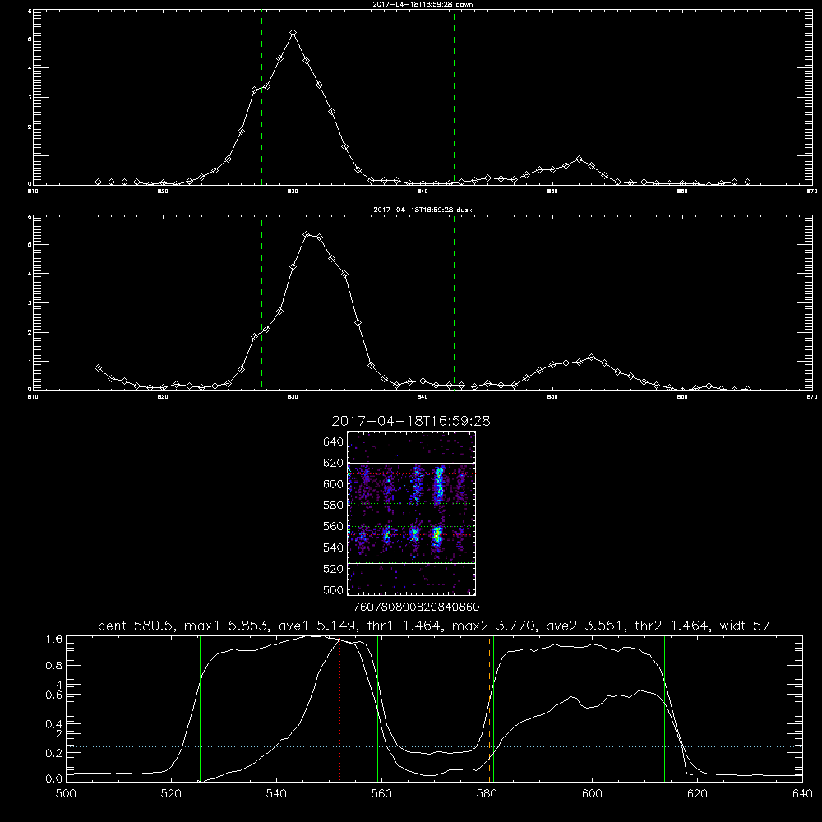The image size is (822, 822).
Task: Select the 'max1 5.853' value in stats line
Action: coord(224,626)
